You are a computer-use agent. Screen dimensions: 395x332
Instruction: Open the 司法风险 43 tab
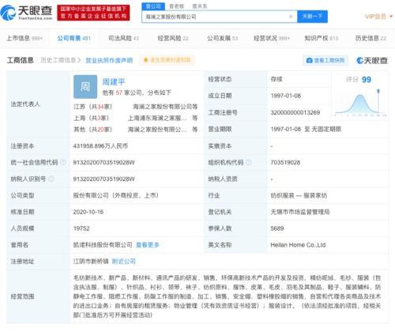[123, 38]
